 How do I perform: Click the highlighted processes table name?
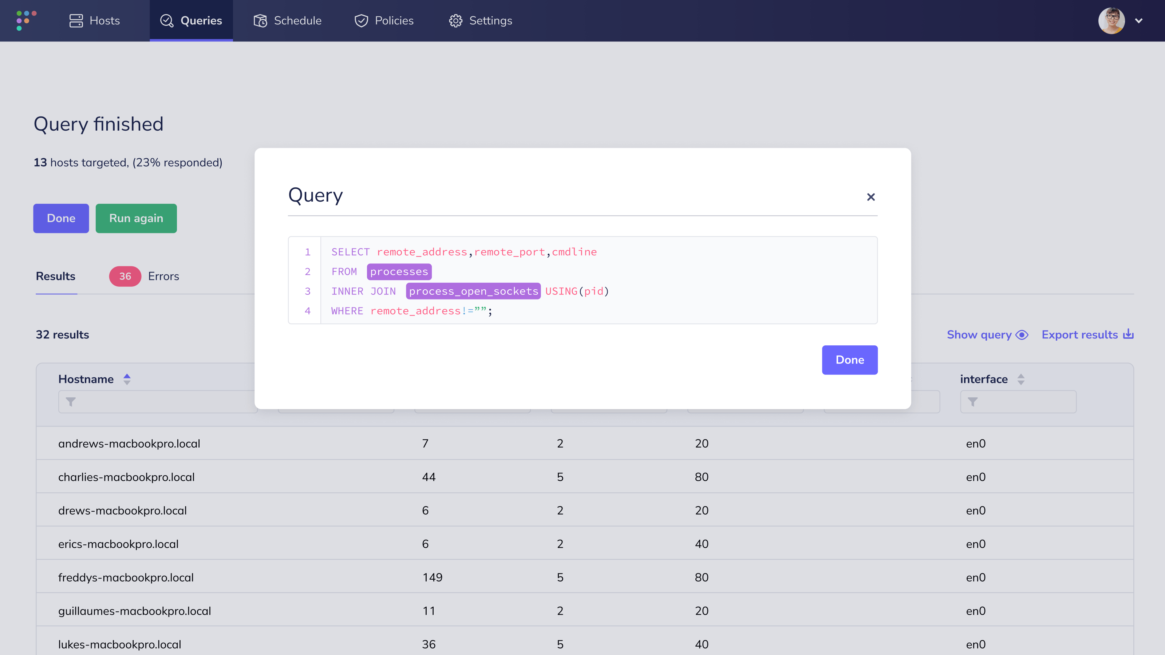click(x=399, y=272)
